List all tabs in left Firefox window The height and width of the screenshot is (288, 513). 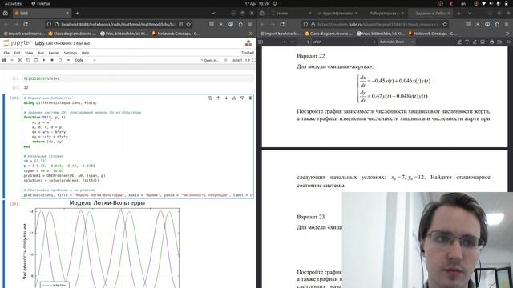click(x=213, y=13)
